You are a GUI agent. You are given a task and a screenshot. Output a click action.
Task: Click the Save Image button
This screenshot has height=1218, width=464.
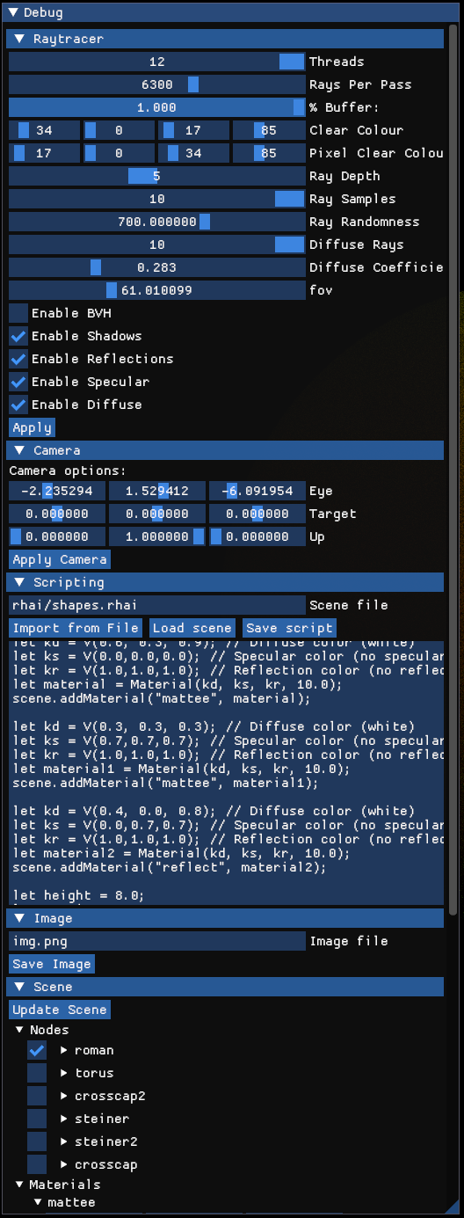(x=52, y=964)
